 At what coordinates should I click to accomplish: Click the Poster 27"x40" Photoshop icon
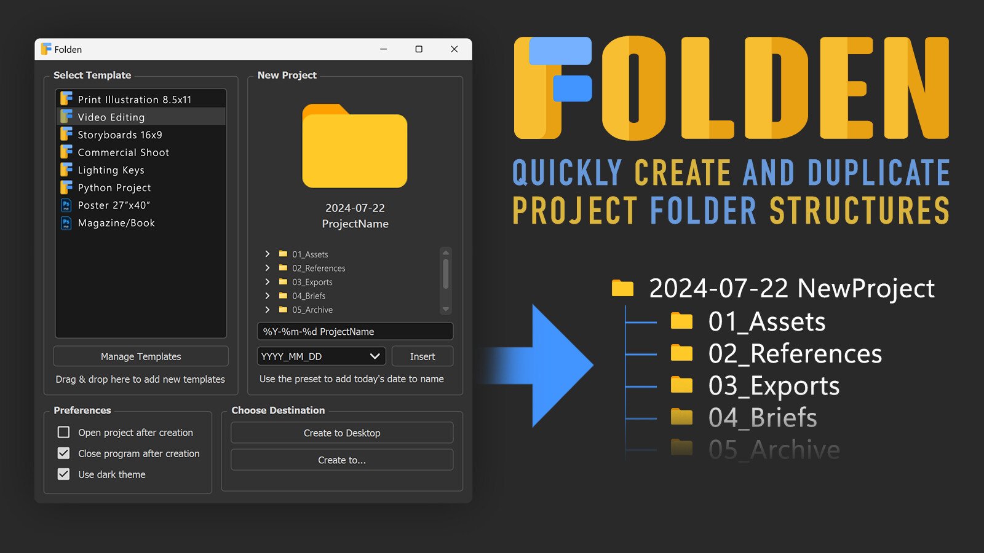click(x=66, y=205)
